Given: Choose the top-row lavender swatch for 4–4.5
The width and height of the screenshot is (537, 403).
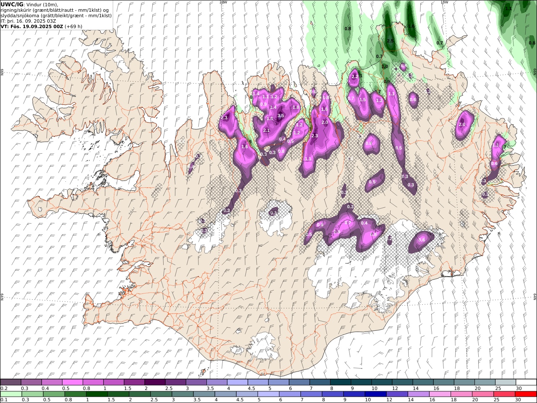Looking at the screenshot, I should coord(237,382).
